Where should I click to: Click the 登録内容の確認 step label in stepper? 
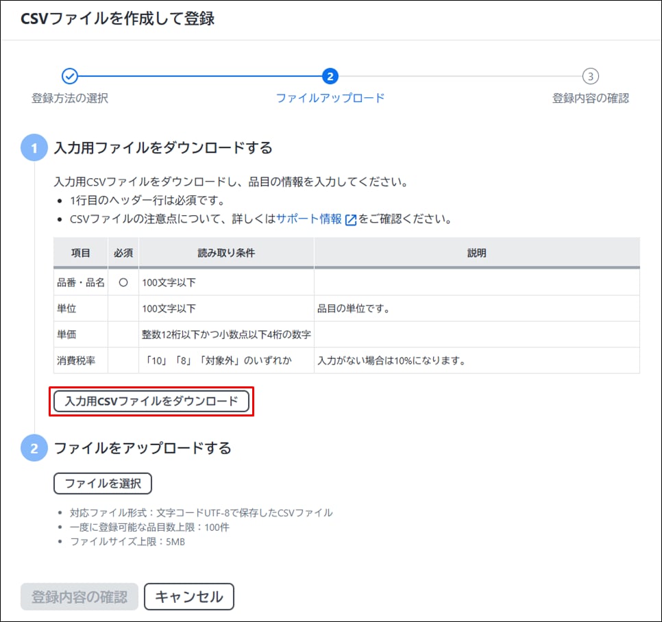point(590,98)
